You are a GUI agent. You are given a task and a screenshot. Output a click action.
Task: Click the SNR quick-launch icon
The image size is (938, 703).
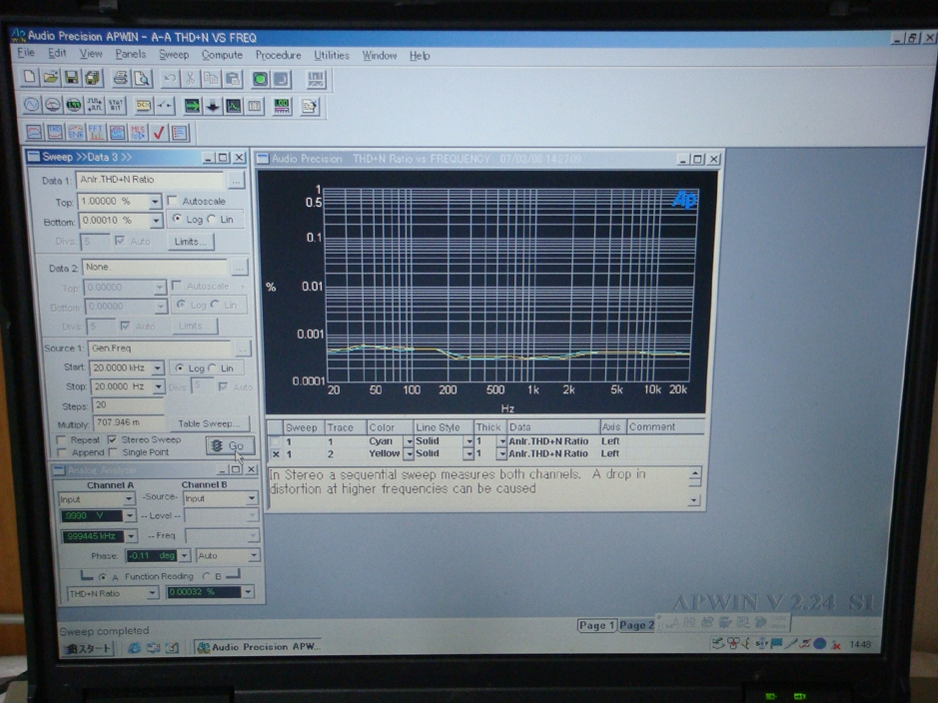point(75,132)
